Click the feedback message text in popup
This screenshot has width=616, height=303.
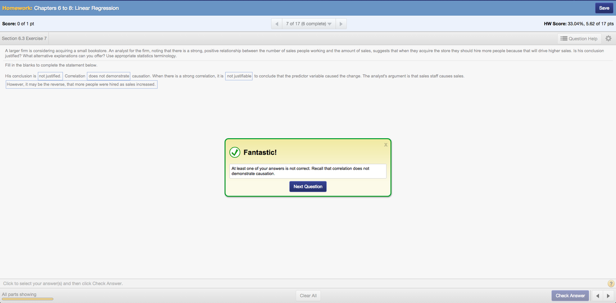307,171
